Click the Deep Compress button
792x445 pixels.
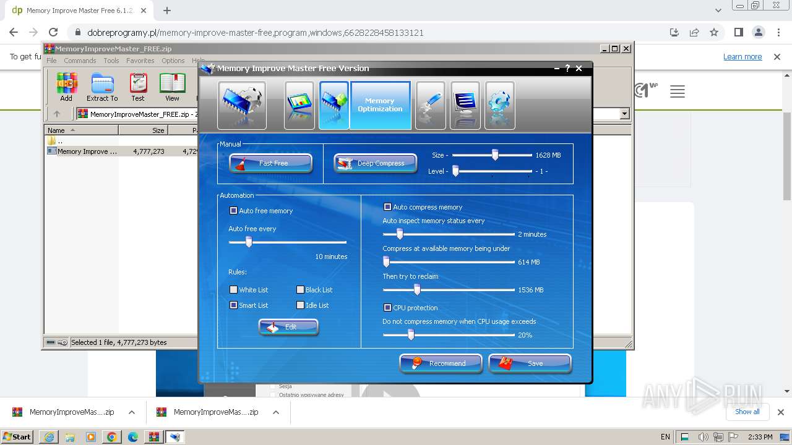coord(375,163)
